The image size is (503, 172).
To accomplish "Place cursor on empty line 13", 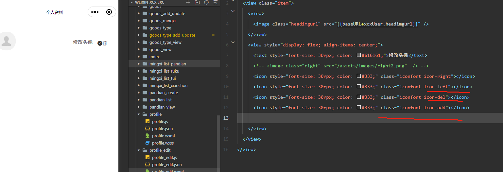I will pos(370,118).
